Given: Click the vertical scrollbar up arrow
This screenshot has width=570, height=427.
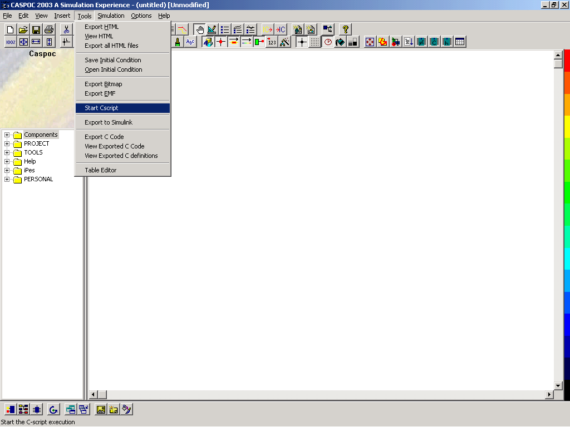Looking at the screenshot, I should [558, 55].
